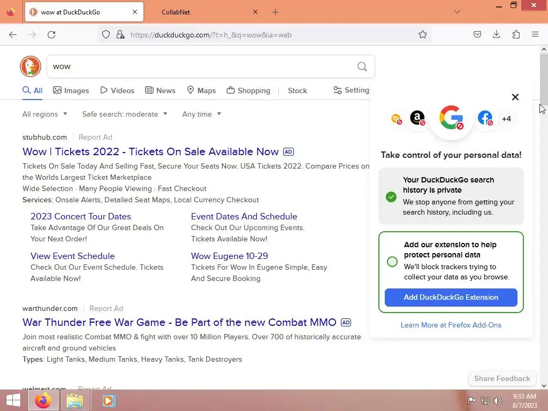Open the media player taskbar icon
This screenshot has height=411, width=548.
tap(108, 400)
